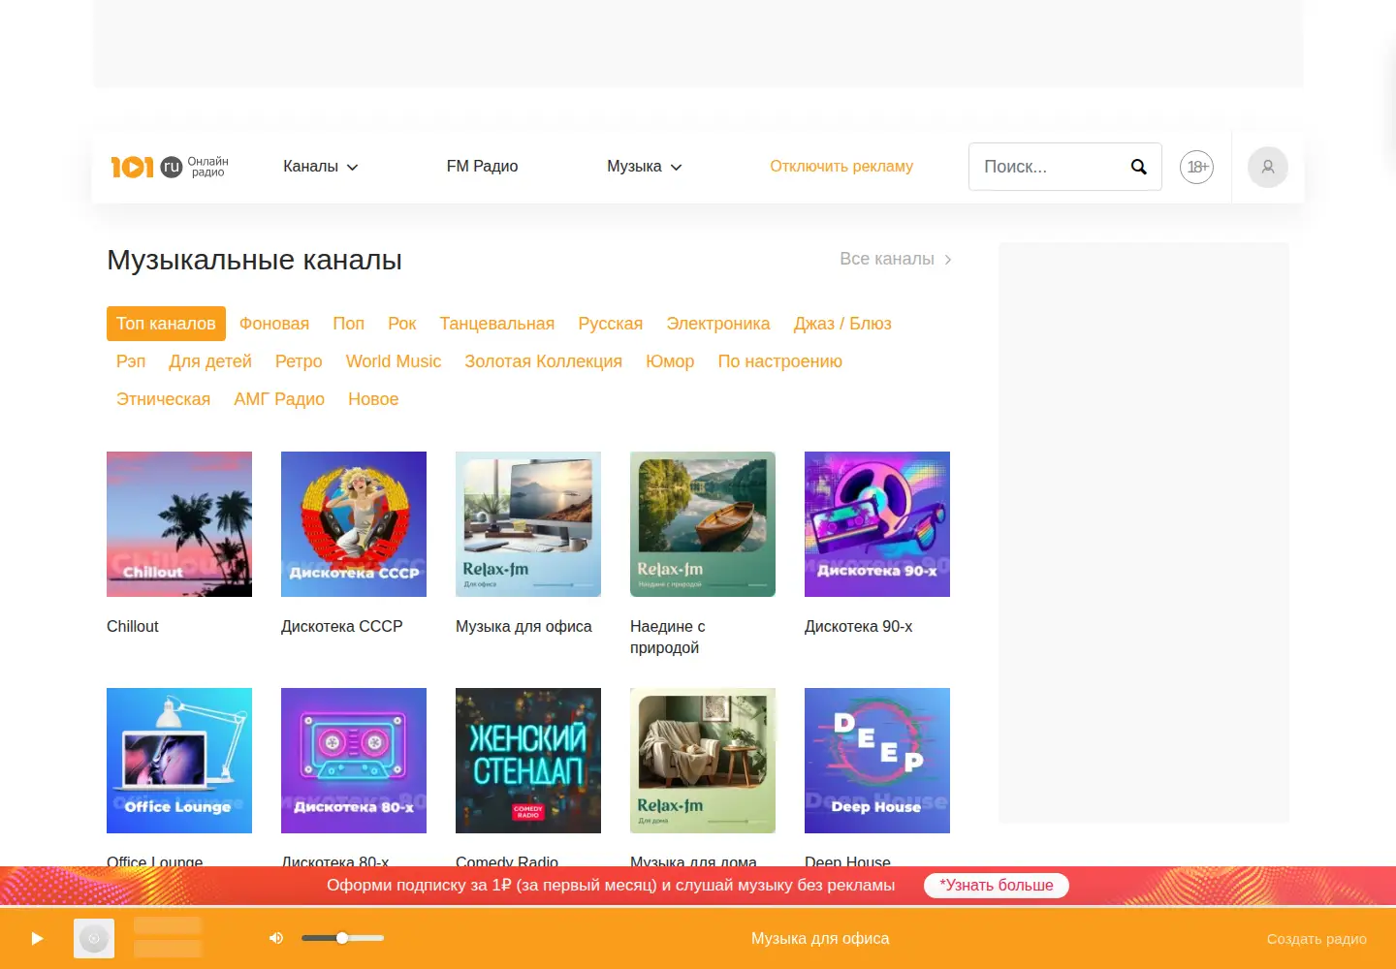This screenshot has width=1396, height=969.
Task: Click the search magnifier icon
Action: click(x=1139, y=167)
